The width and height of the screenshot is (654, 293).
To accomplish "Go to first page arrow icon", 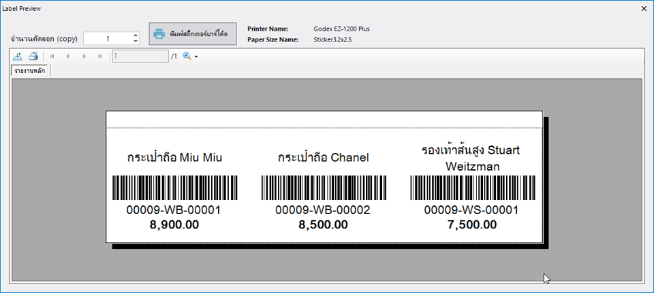I will pyautogui.click(x=52, y=56).
